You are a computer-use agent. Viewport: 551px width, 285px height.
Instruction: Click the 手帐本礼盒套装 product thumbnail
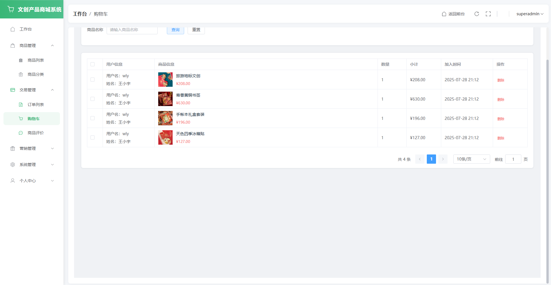pos(165,118)
